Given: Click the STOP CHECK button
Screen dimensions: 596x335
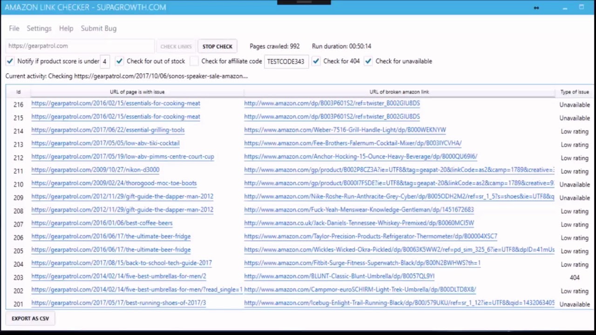Looking at the screenshot, I should pos(217,46).
